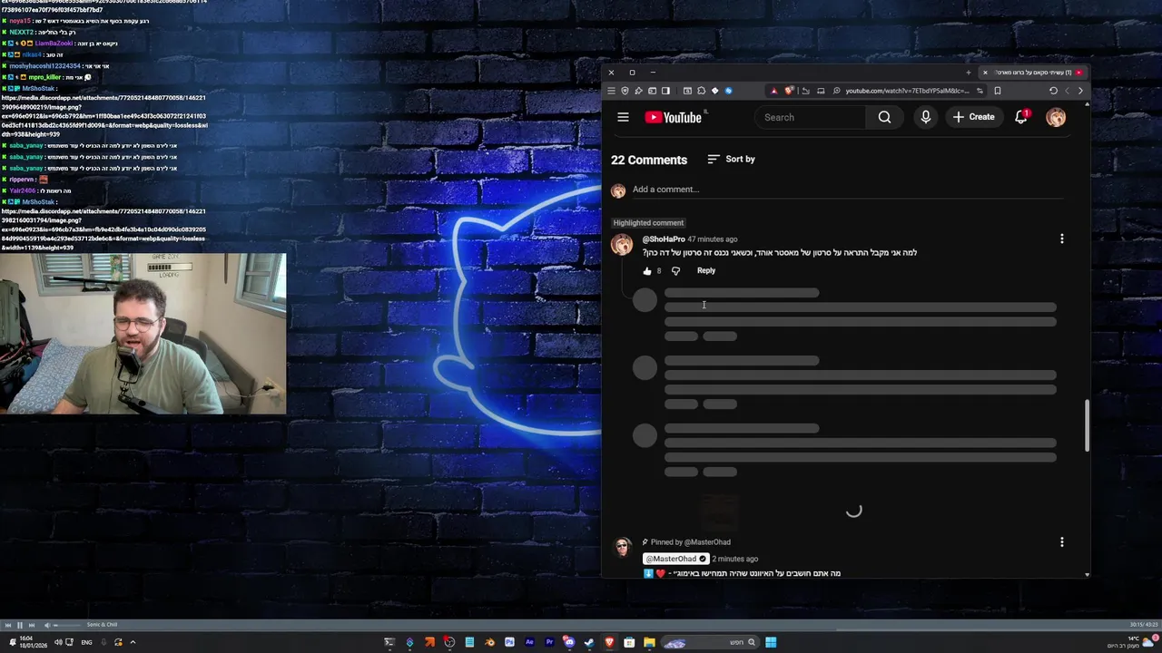The width and height of the screenshot is (1162, 653).
Task: Click the youtube.com address bar URL
Action: pos(907,91)
